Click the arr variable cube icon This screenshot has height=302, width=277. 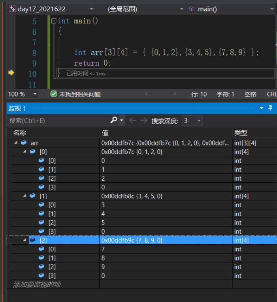pos(24,143)
